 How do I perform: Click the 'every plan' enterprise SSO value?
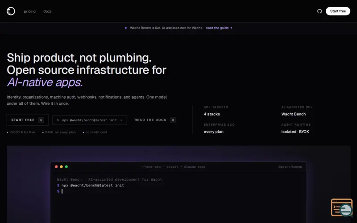coord(214,132)
